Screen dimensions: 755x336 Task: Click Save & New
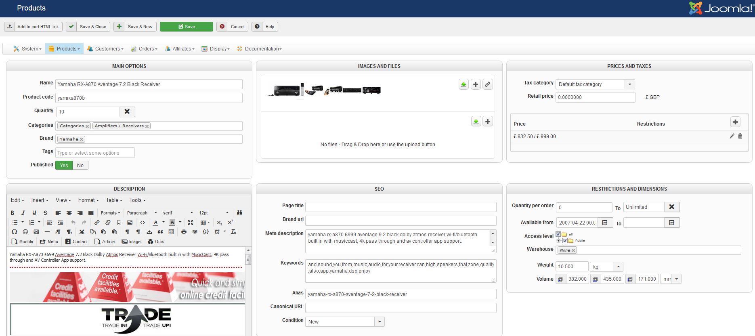click(135, 27)
